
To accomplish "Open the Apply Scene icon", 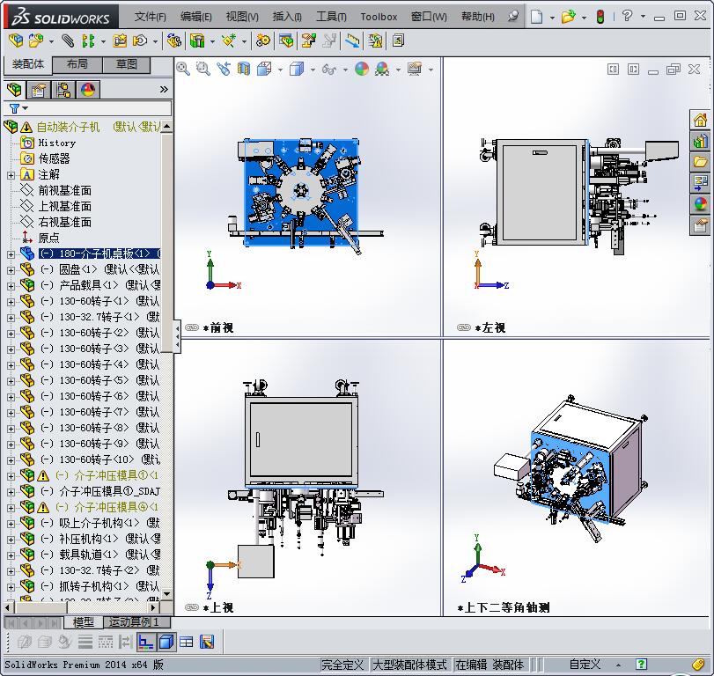I will (382, 70).
